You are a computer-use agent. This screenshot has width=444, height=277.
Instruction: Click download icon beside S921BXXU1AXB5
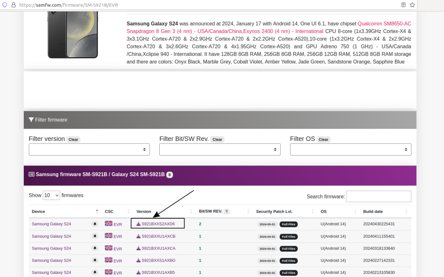[x=139, y=273]
